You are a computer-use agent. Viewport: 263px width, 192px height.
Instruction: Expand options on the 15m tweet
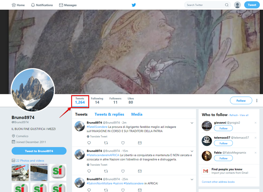[x=192, y=151]
